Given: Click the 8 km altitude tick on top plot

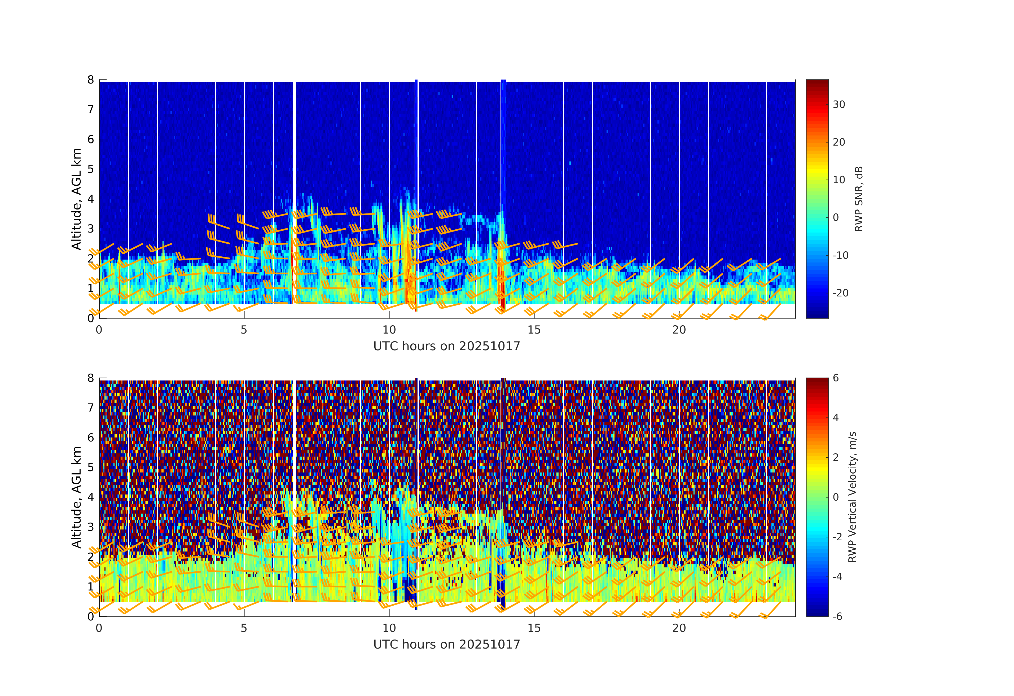Looking at the screenshot, I should pos(91,80).
